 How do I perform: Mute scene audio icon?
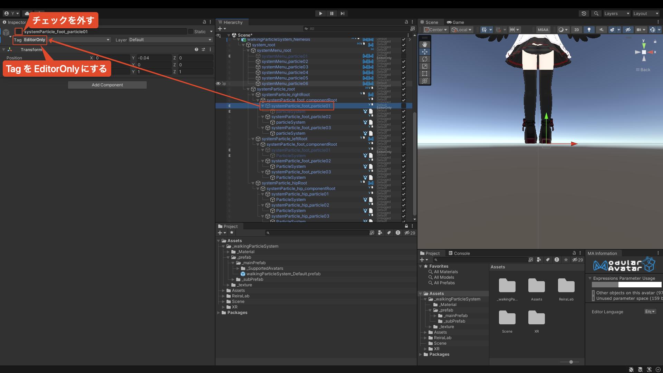601,30
